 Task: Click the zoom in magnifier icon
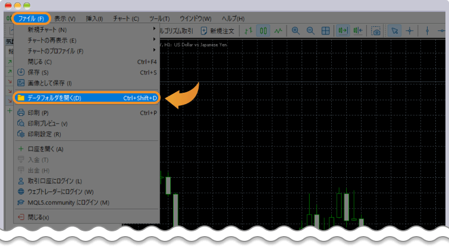[x=296, y=30]
